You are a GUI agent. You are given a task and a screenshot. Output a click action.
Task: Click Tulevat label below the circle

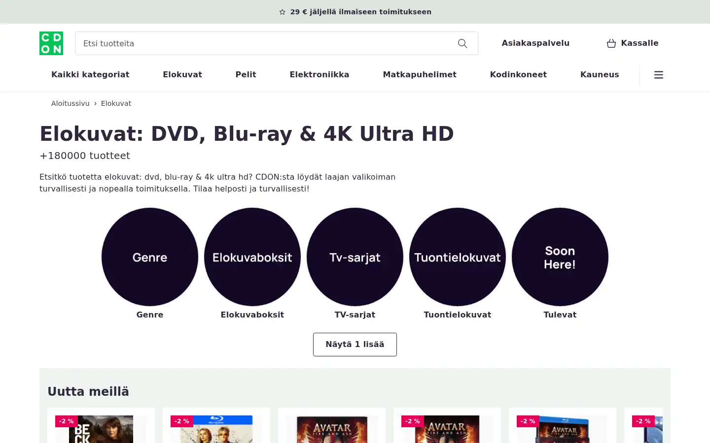pyautogui.click(x=560, y=315)
